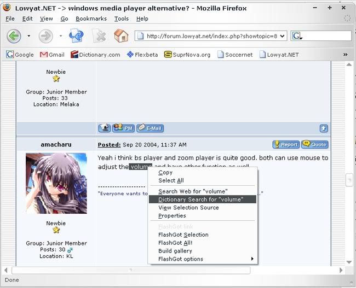Open the Go menu
Viewport: 356px width, 288px height.
pyautogui.click(x=64, y=19)
